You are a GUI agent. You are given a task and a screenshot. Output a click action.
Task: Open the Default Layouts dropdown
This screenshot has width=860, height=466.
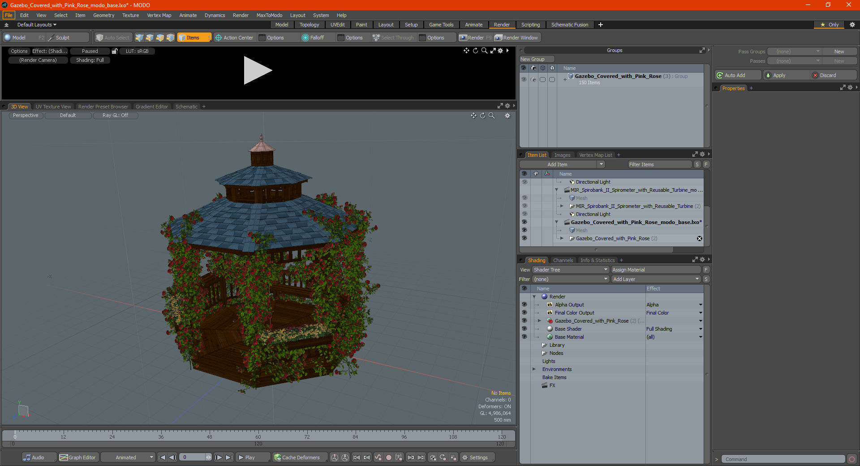point(37,25)
